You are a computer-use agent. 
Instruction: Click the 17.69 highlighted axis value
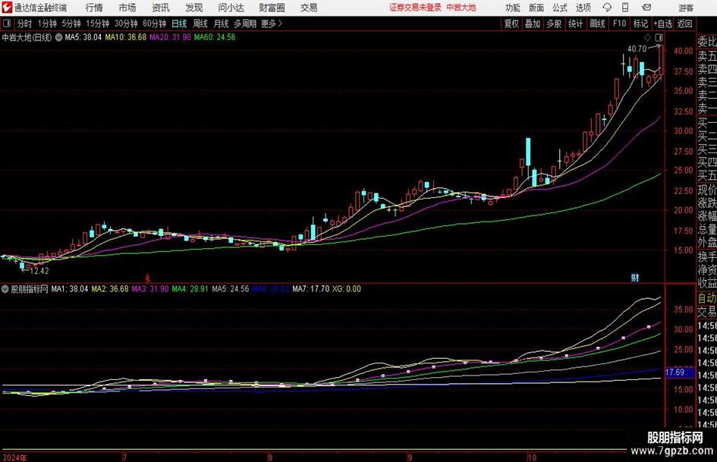click(675, 372)
